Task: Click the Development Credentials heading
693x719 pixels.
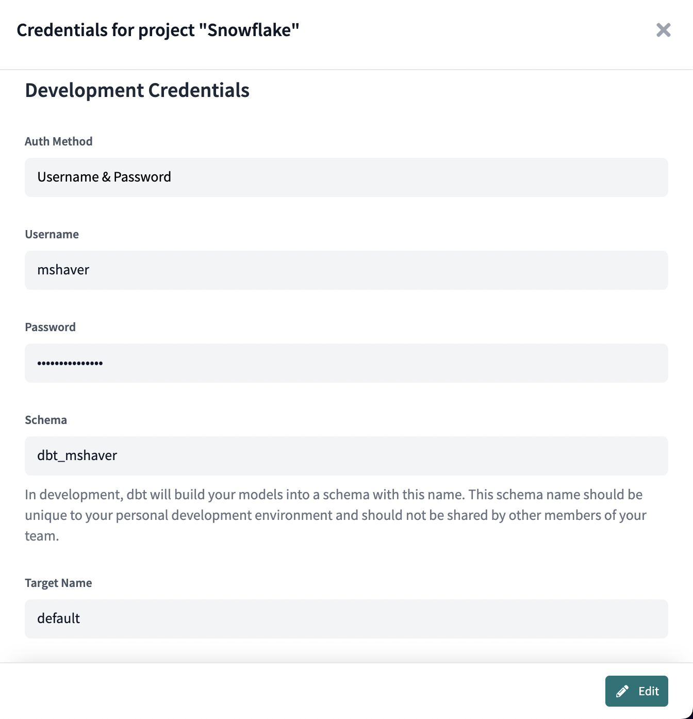Action: (x=137, y=90)
